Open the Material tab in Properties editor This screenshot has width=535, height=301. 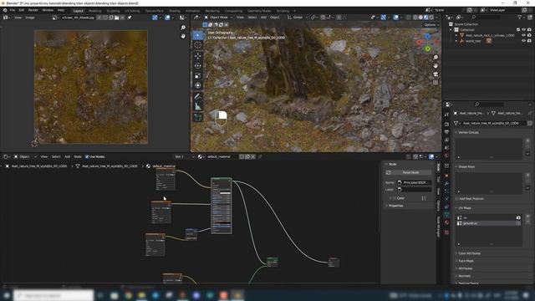pos(446,222)
